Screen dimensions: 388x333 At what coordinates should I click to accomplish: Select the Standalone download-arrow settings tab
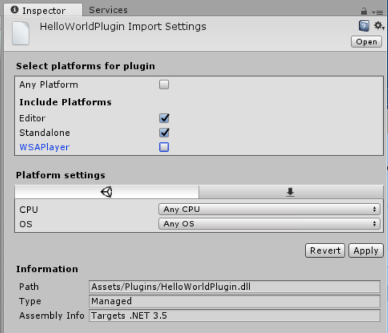(291, 192)
